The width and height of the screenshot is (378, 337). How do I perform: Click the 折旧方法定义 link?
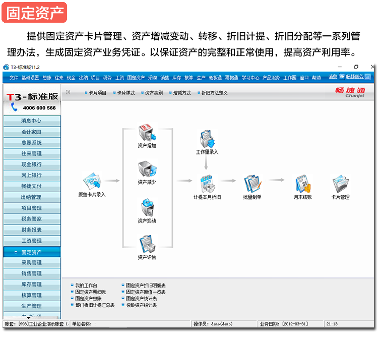(214, 93)
